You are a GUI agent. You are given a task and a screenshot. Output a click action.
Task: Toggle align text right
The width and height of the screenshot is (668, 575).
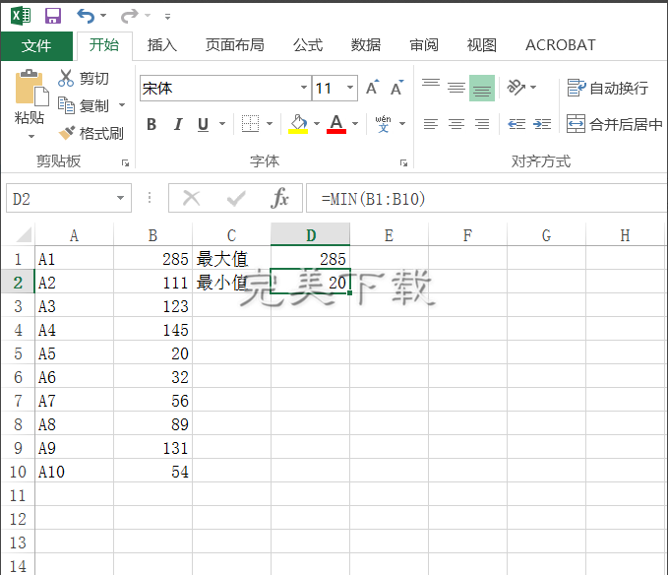point(482,124)
